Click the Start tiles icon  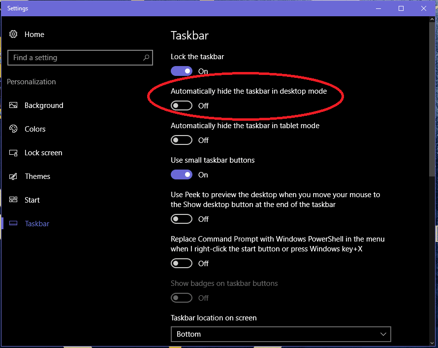click(13, 200)
